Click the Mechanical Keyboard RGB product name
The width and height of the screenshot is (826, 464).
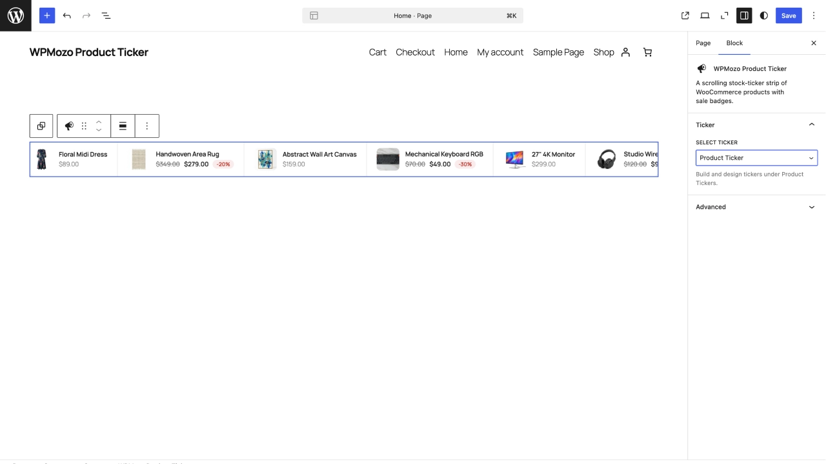[x=444, y=154]
